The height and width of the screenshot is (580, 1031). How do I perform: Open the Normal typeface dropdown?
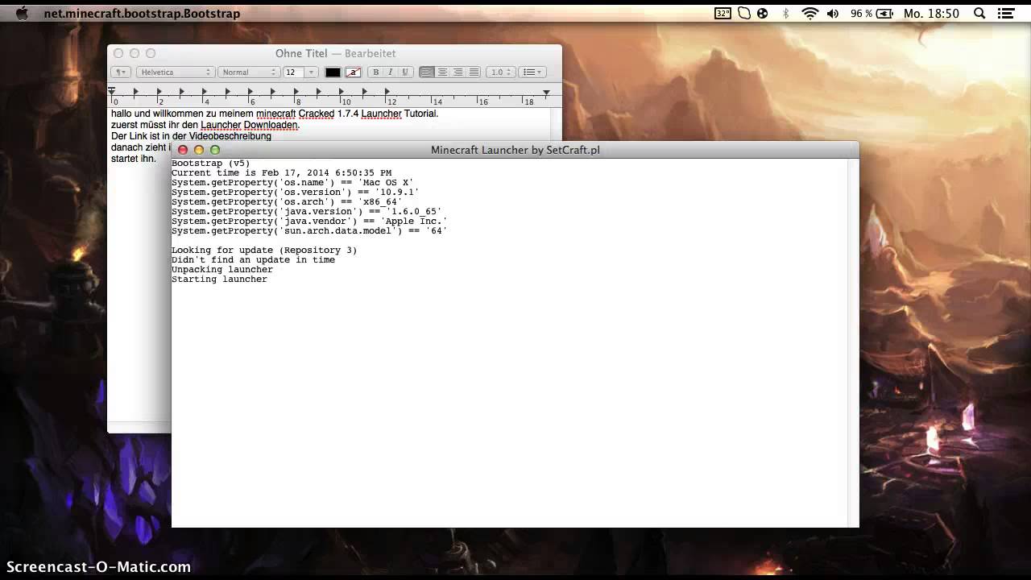[x=248, y=72]
